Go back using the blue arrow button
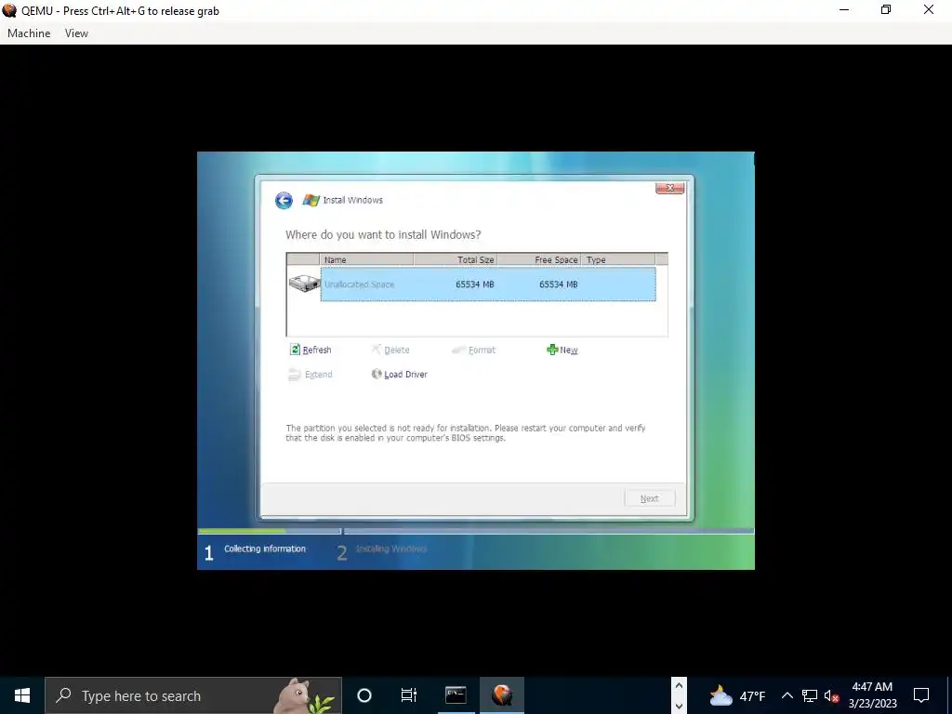Image resolution: width=952 pixels, height=714 pixels. pos(284,201)
